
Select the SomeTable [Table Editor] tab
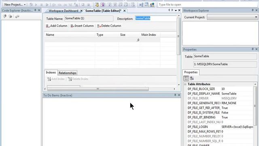pos(103,11)
